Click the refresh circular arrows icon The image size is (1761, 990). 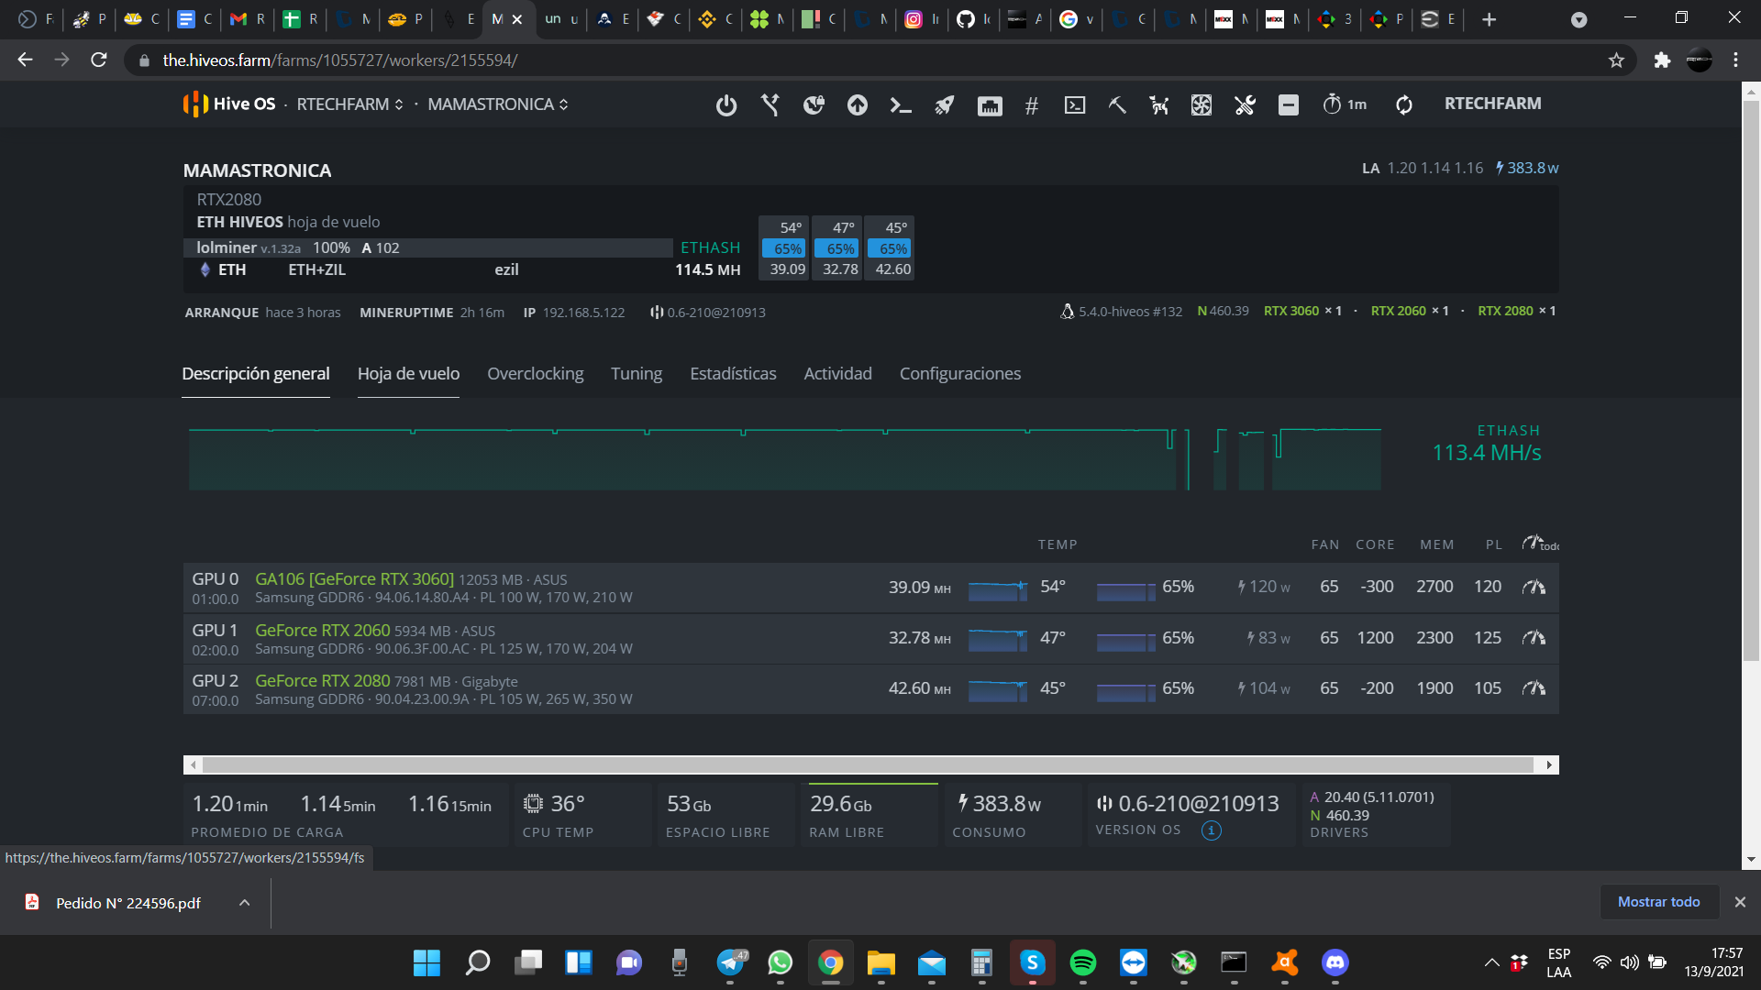pyautogui.click(x=1404, y=105)
